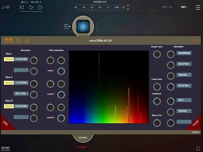The height and width of the screenshot is (152, 203).
Task: Adjust Level I knob
Action: coord(61,71)
